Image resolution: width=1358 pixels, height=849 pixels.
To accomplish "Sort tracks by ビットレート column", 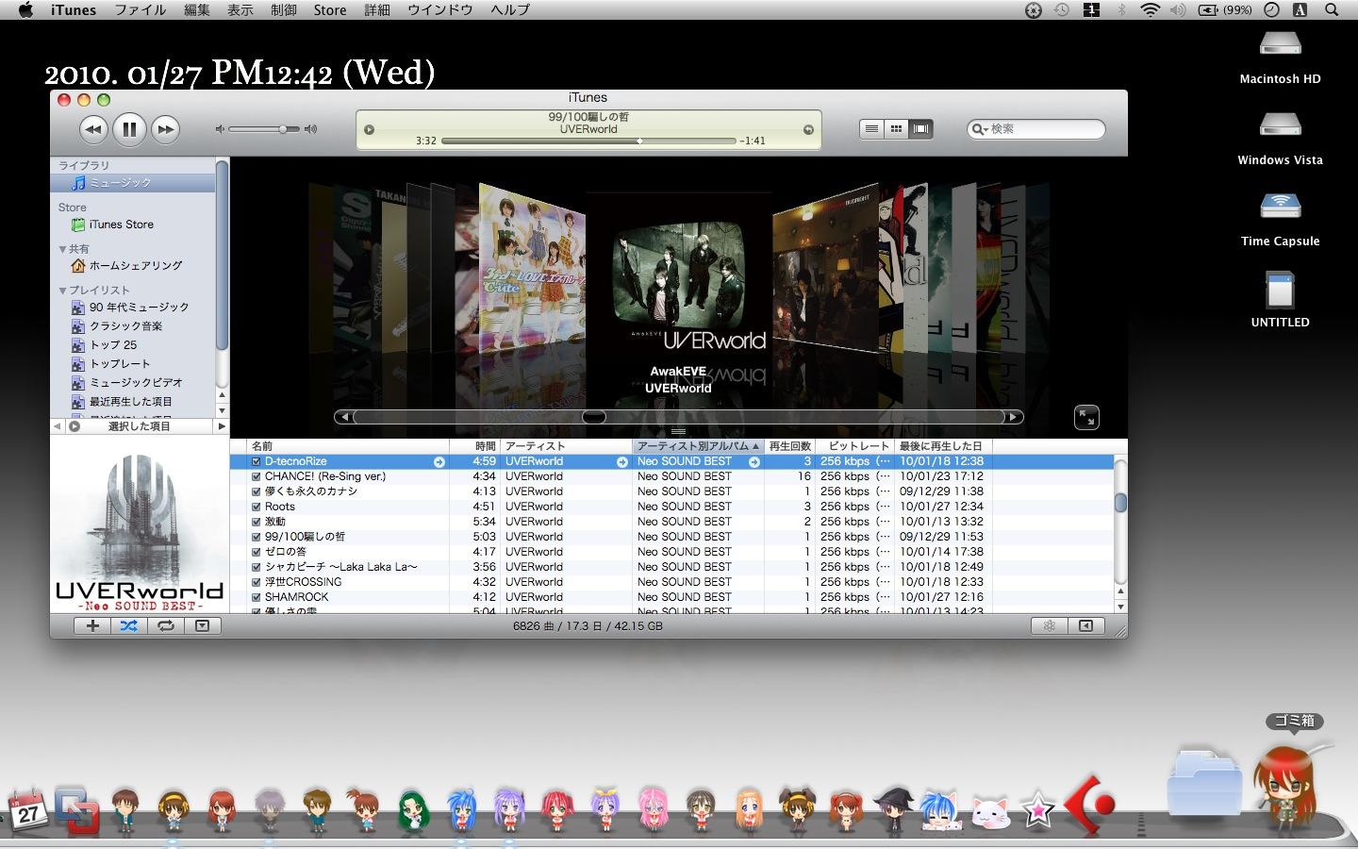I will point(855,446).
